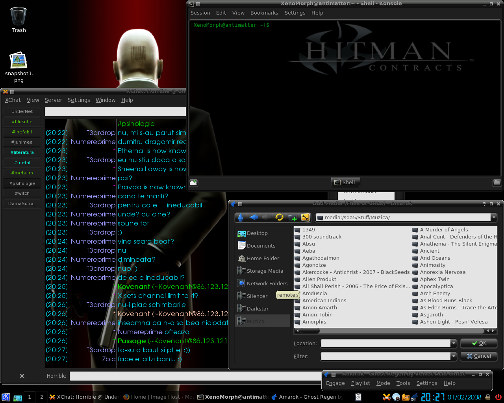Click the Cancel button in Add Media
The width and height of the screenshot is (504, 403).
coord(479,356)
